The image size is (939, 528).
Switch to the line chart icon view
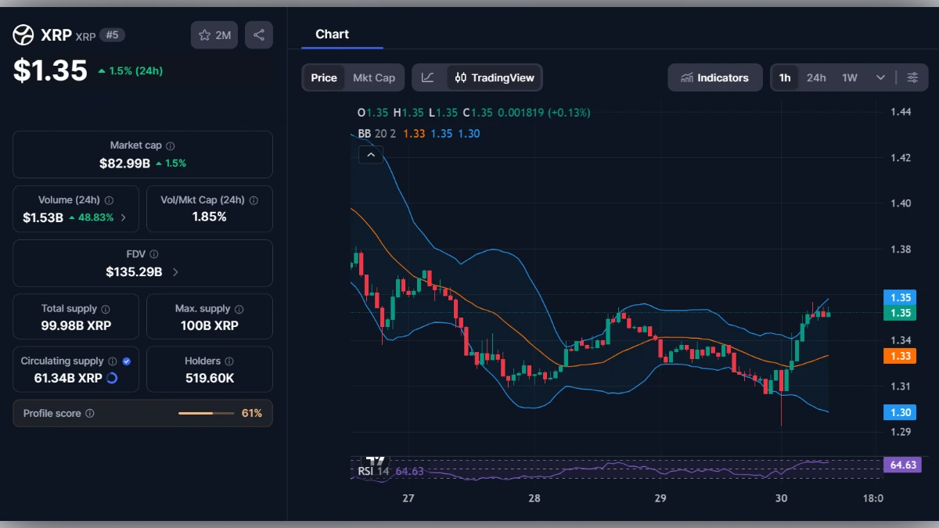[428, 77]
